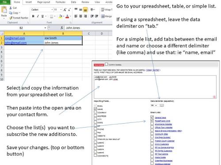Uncheck the NAME importing field

[x=95, y=109]
